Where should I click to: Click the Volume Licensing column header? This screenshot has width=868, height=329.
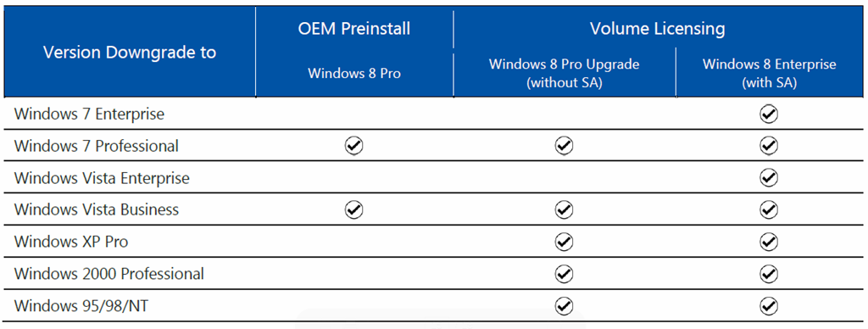tap(657, 29)
